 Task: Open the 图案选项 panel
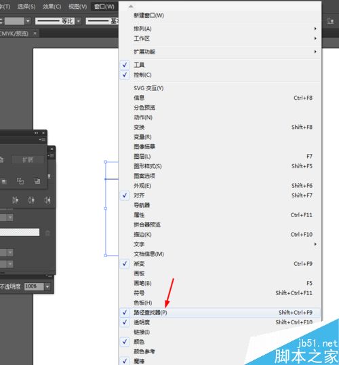[x=220, y=176]
